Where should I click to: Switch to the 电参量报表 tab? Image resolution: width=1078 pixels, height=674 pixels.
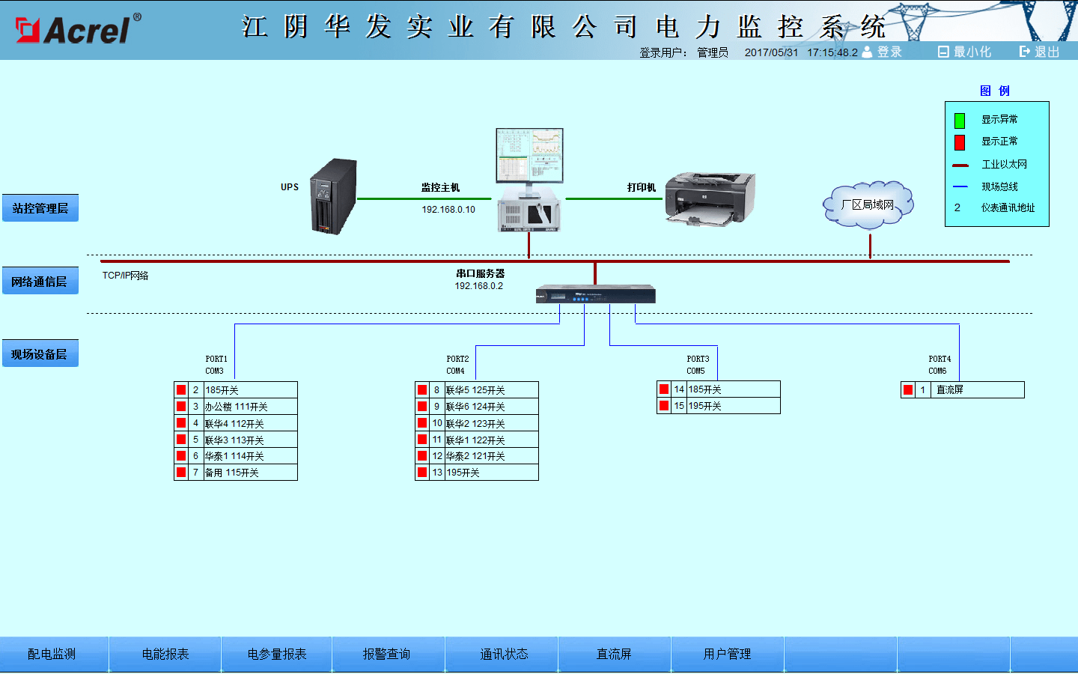(277, 655)
